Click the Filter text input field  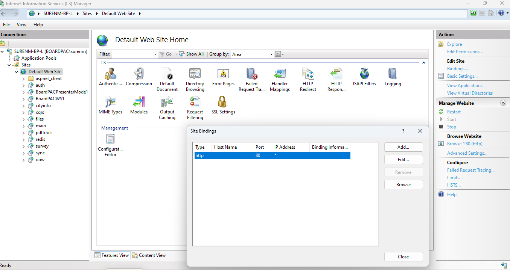coord(132,54)
